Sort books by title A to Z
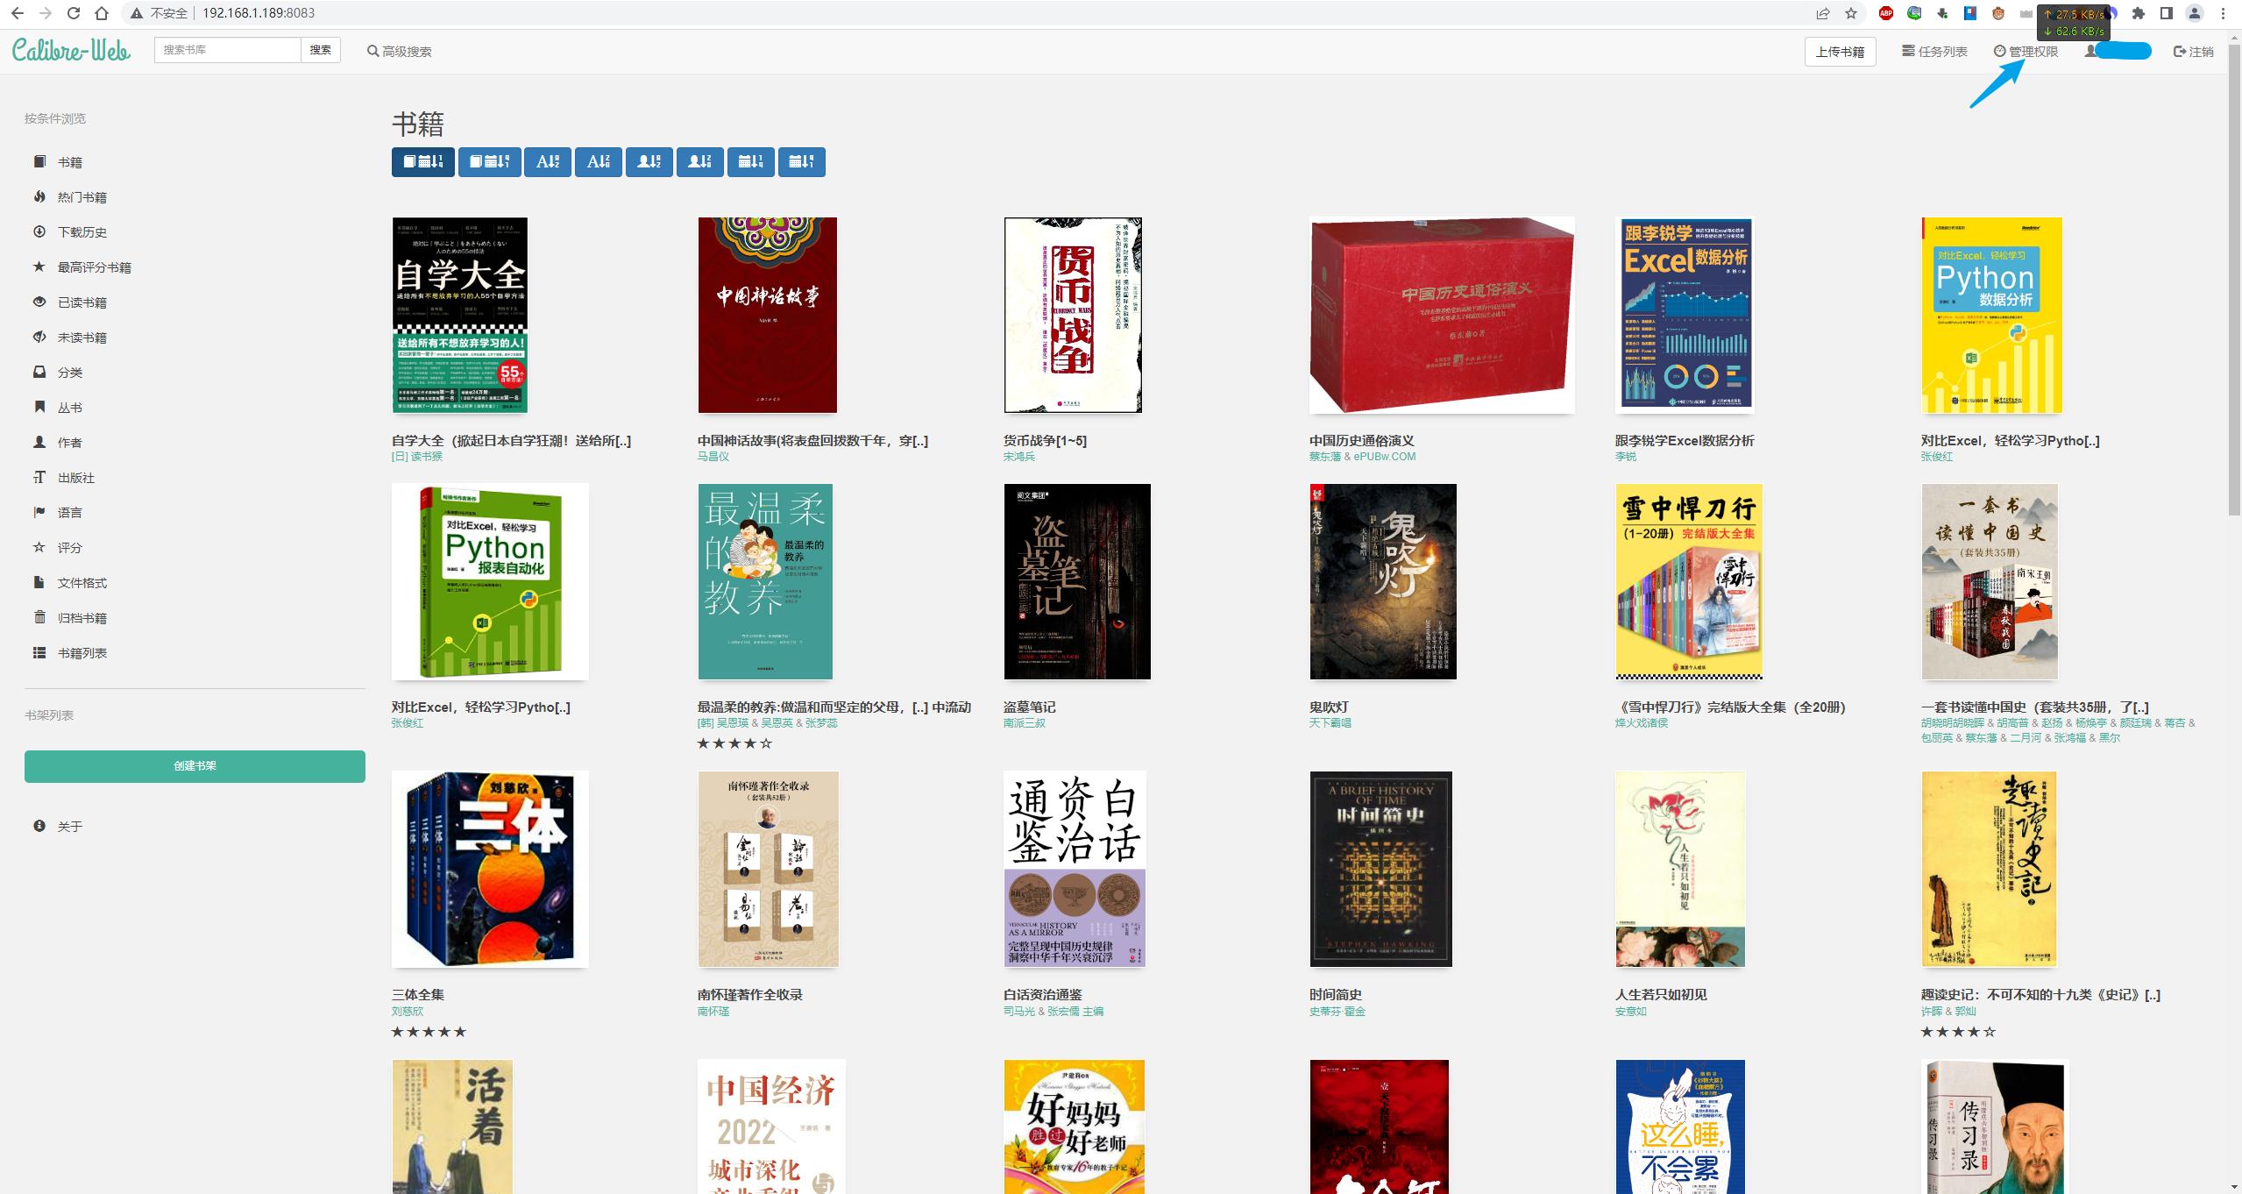2242x1194 pixels. 548,161
